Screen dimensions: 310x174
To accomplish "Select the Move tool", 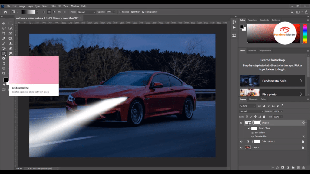I will pos(4,23).
